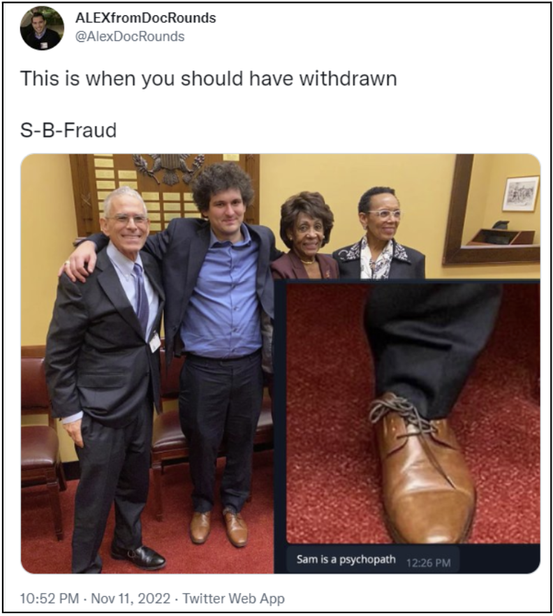Open the Twitter Web App source link
The image size is (553, 616).
[233, 599]
